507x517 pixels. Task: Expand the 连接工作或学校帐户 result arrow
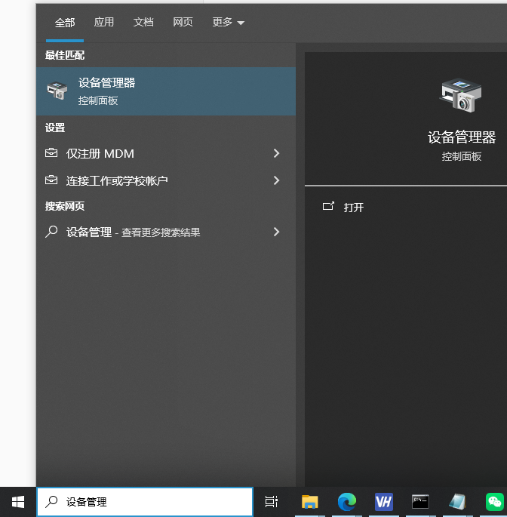click(277, 180)
